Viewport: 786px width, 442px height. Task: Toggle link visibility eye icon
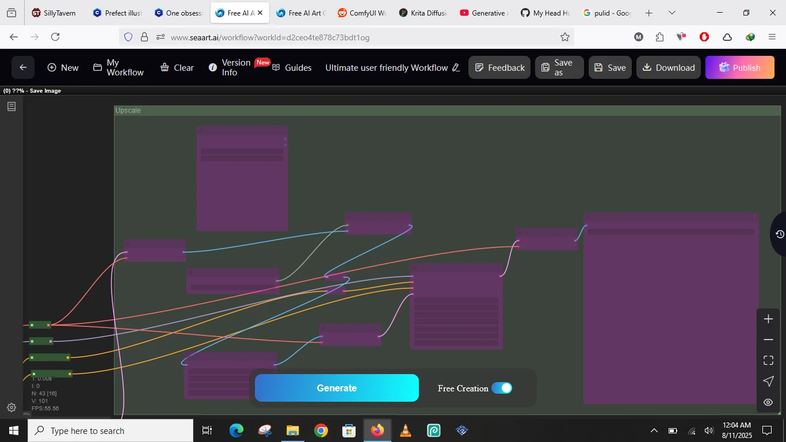(768, 402)
